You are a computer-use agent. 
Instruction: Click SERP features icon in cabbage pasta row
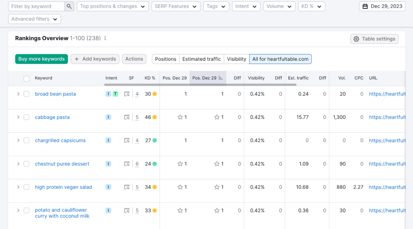click(x=127, y=118)
